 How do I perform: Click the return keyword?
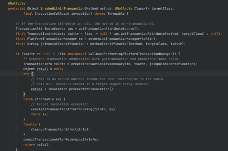point(29,145)
